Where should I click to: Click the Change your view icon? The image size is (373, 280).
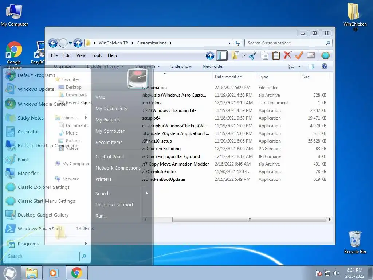tap(291, 66)
